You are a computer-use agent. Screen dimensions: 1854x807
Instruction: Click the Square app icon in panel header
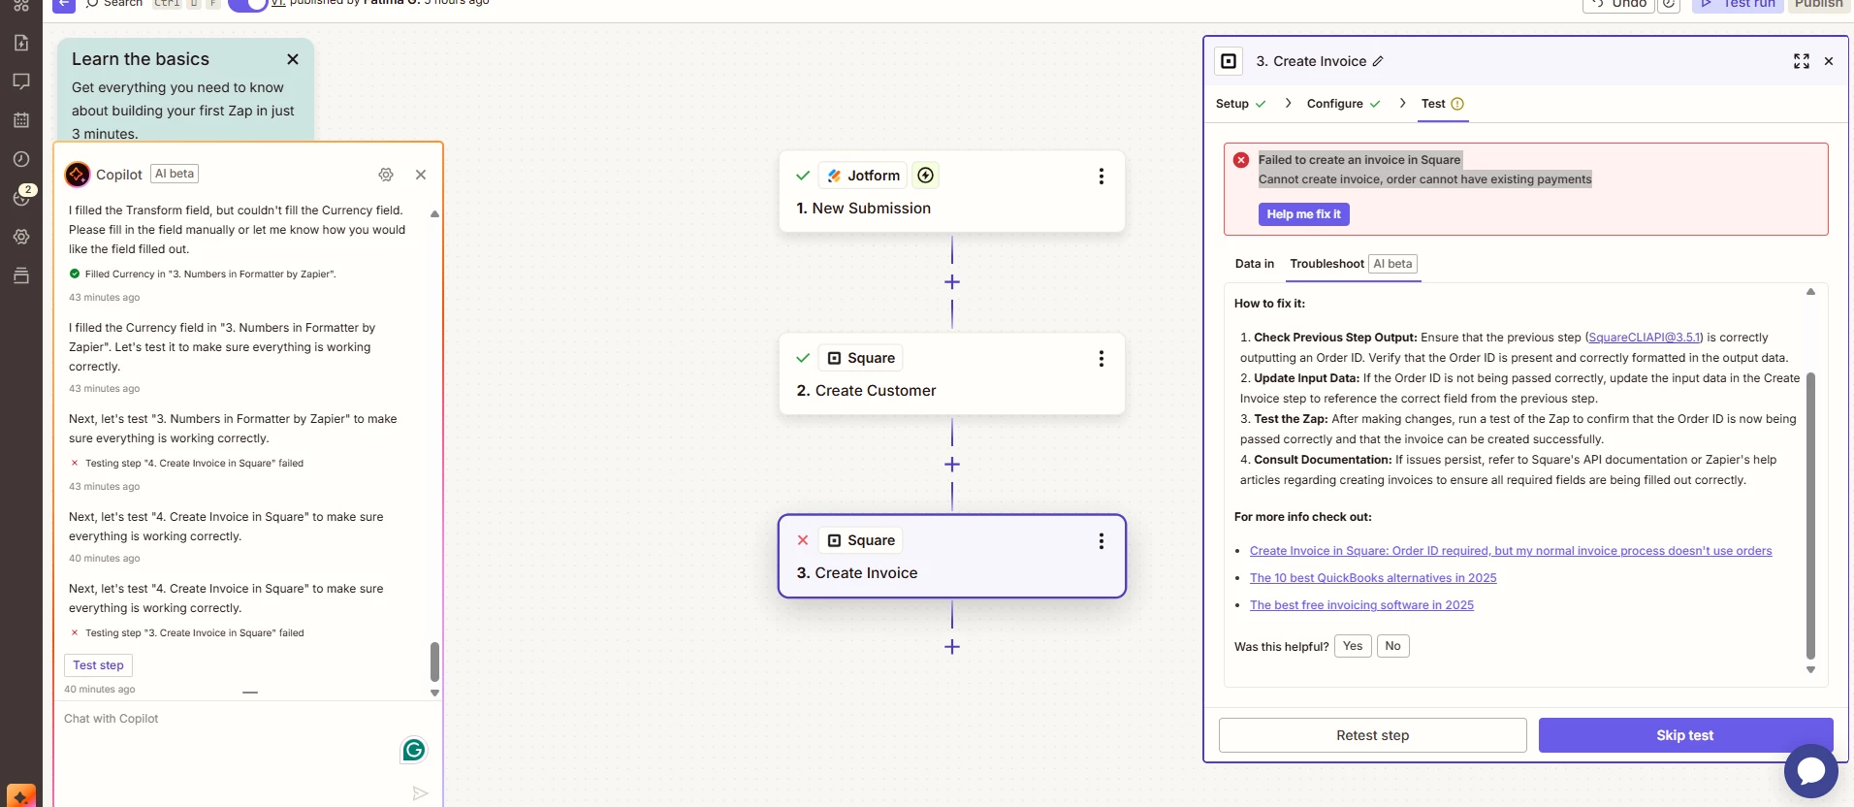click(x=1229, y=61)
